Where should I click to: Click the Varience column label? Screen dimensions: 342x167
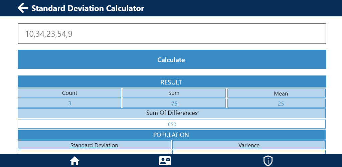tap(249, 145)
